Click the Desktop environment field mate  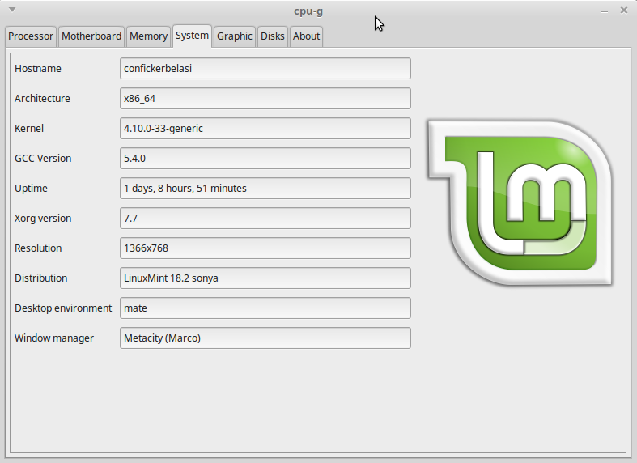(x=265, y=308)
